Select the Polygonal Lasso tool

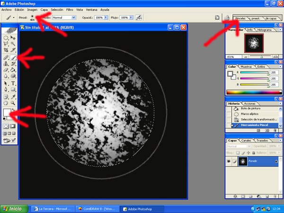tap(6, 44)
